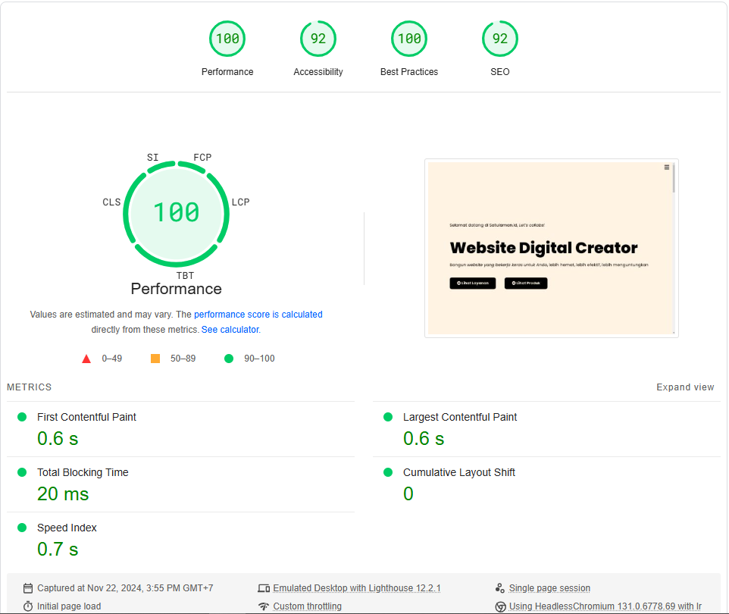Expand the Total Blocking Time metric
Viewport: 729px width, 614px height.
(x=83, y=472)
